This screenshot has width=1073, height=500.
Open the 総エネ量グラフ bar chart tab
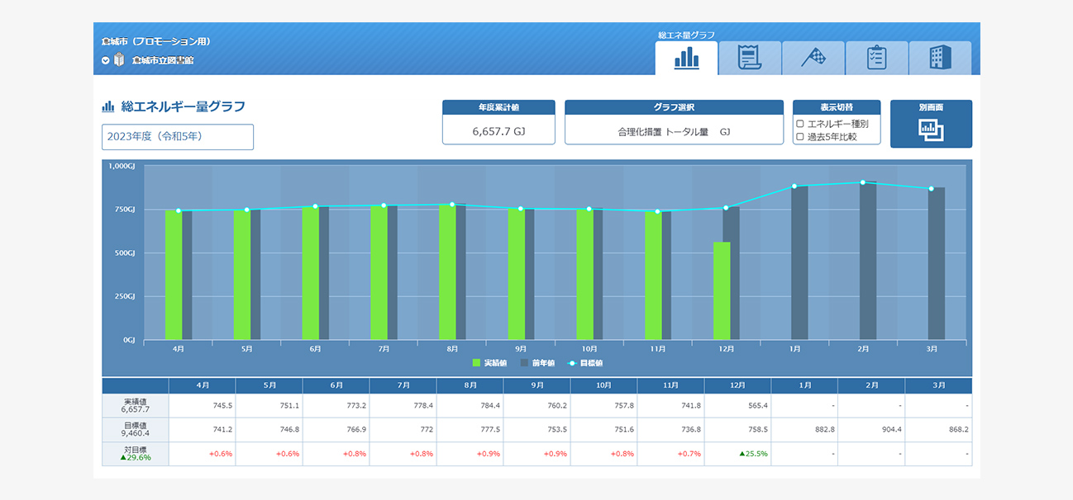coord(686,58)
